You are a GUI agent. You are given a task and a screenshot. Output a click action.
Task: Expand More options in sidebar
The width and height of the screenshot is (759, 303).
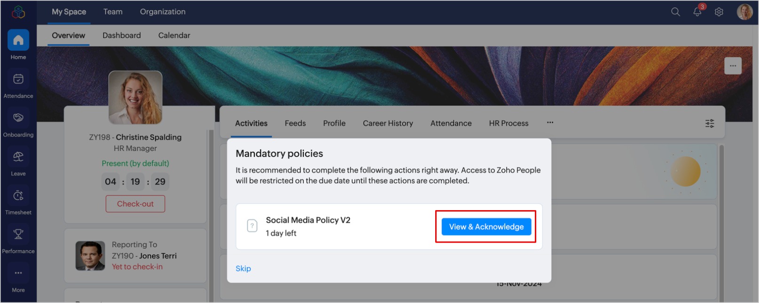18,273
